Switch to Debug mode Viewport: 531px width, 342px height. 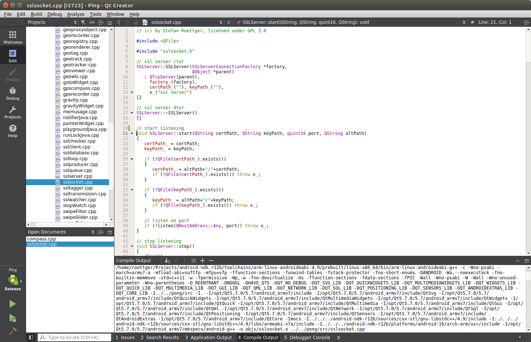pos(13,93)
